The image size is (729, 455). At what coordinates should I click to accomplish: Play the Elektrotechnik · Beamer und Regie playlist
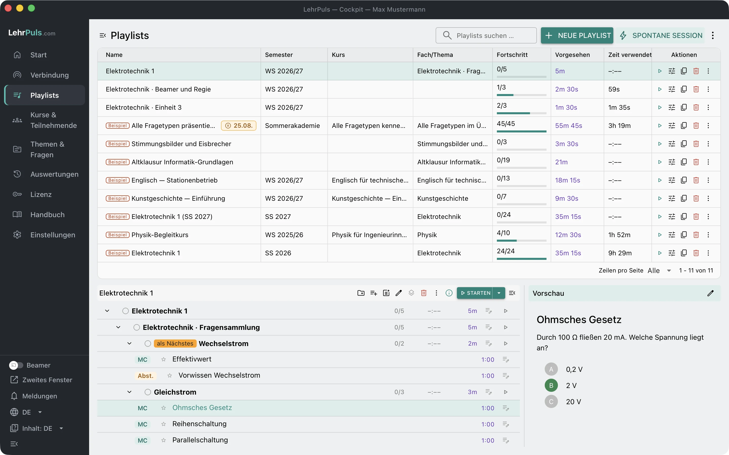(x=660, y=89)
